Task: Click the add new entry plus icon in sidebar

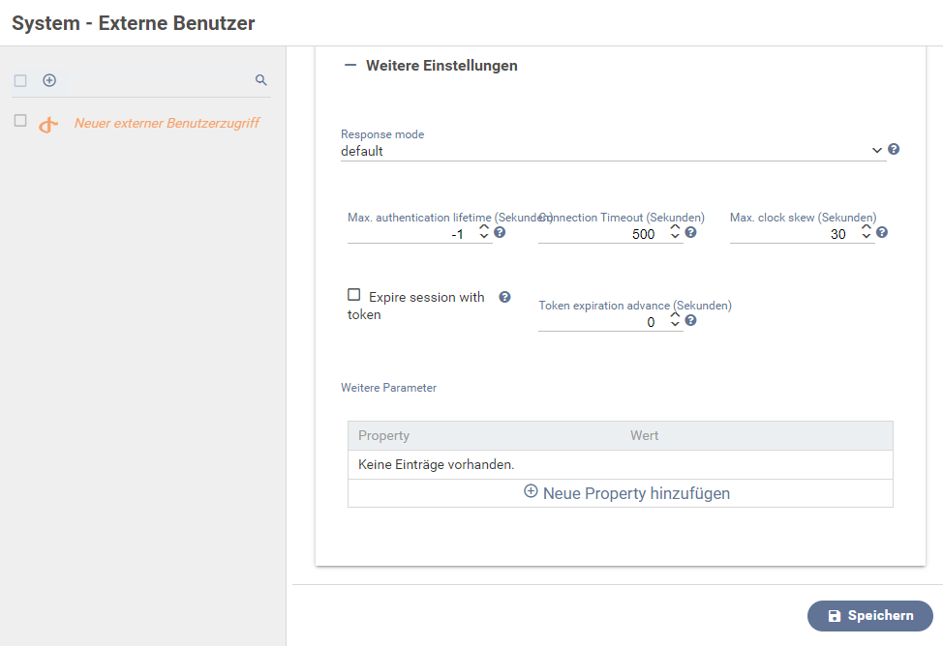Action: click(x=49, y=80)
